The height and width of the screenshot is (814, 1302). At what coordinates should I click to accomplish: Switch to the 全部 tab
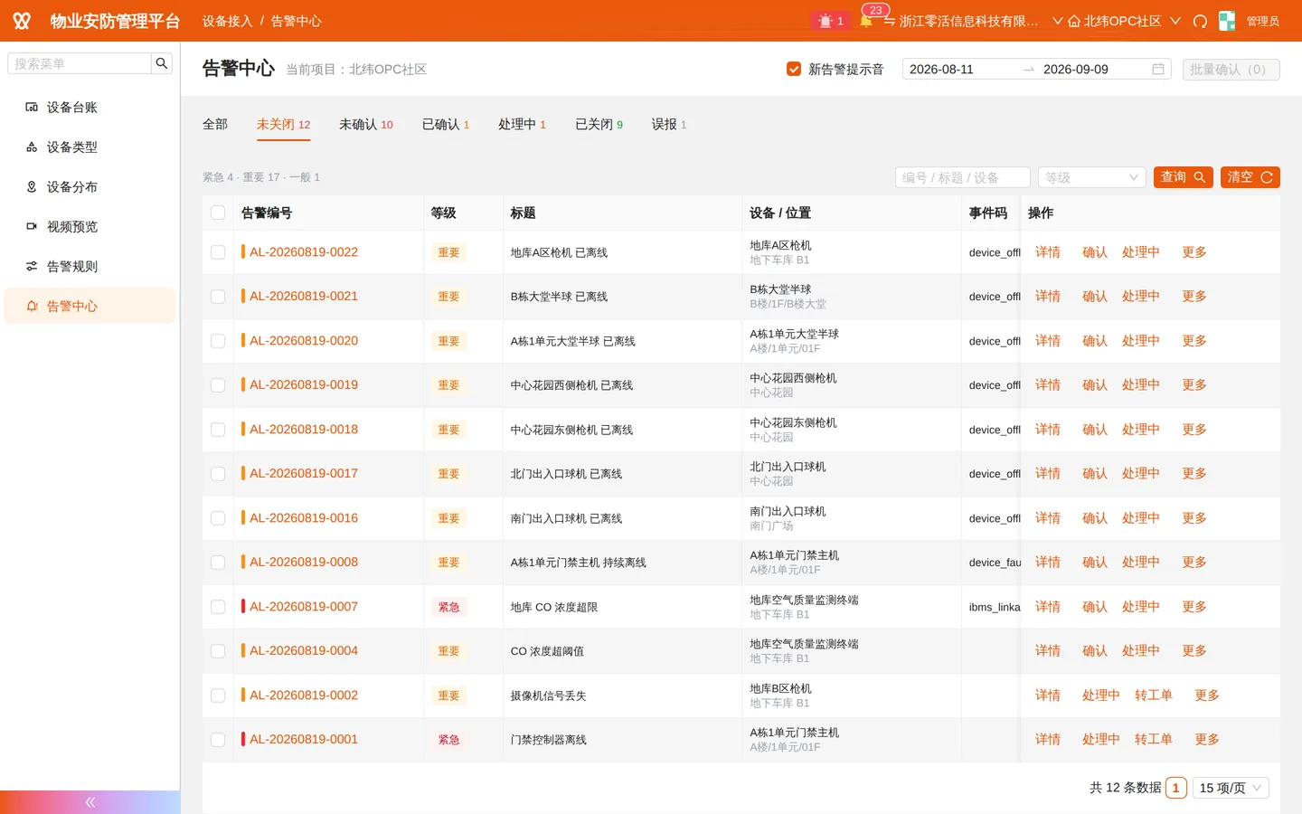(215, 124)
